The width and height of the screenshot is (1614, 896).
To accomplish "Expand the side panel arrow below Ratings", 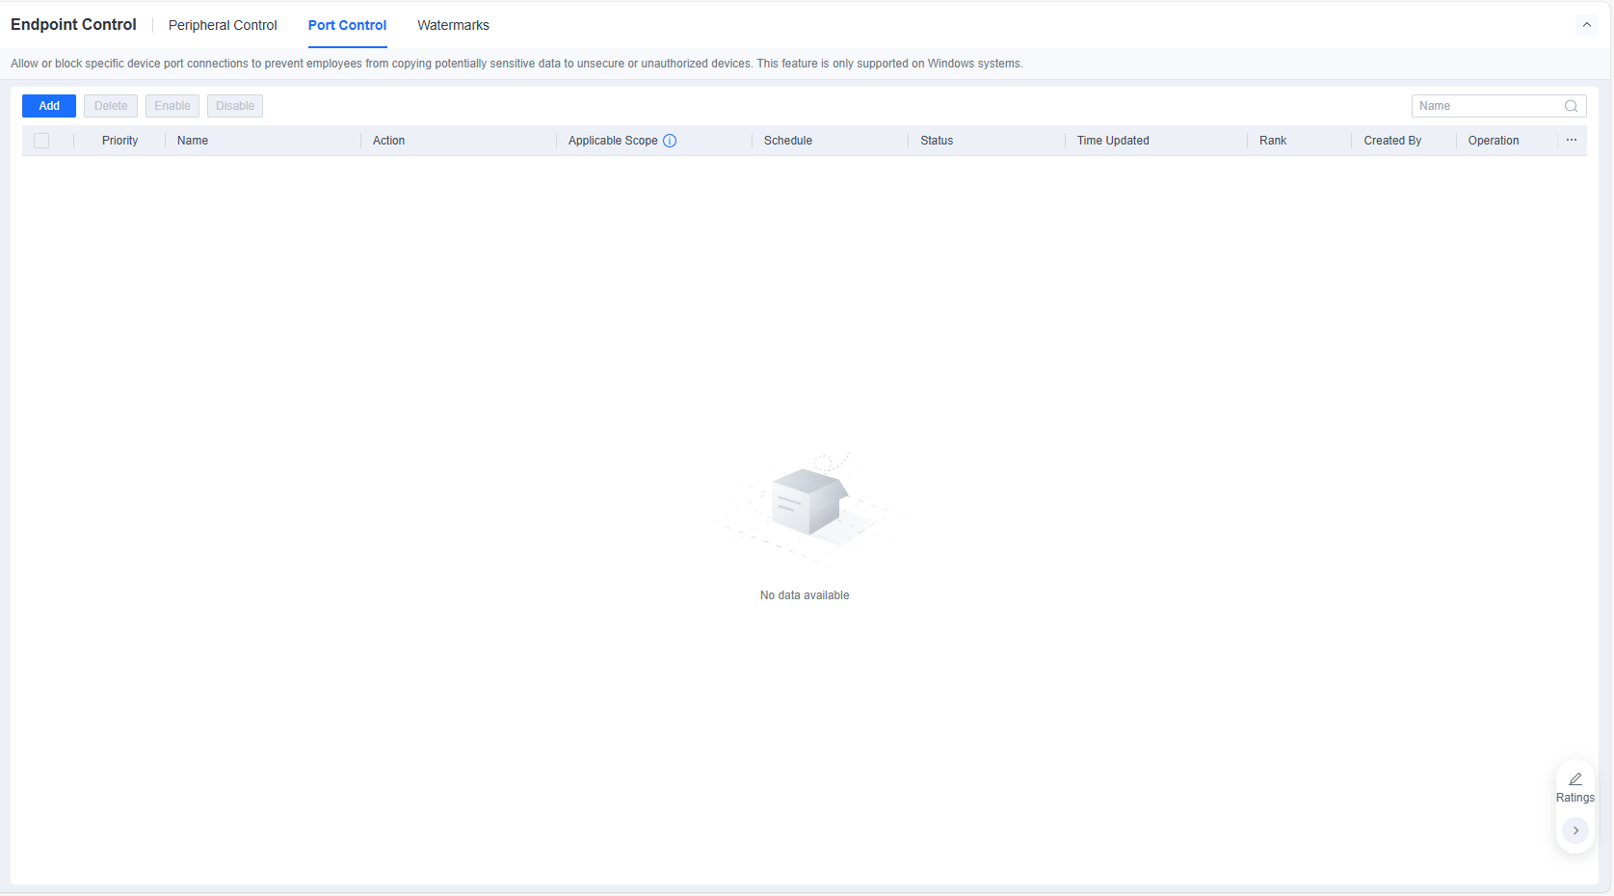I will click(x=1575, y=830).
